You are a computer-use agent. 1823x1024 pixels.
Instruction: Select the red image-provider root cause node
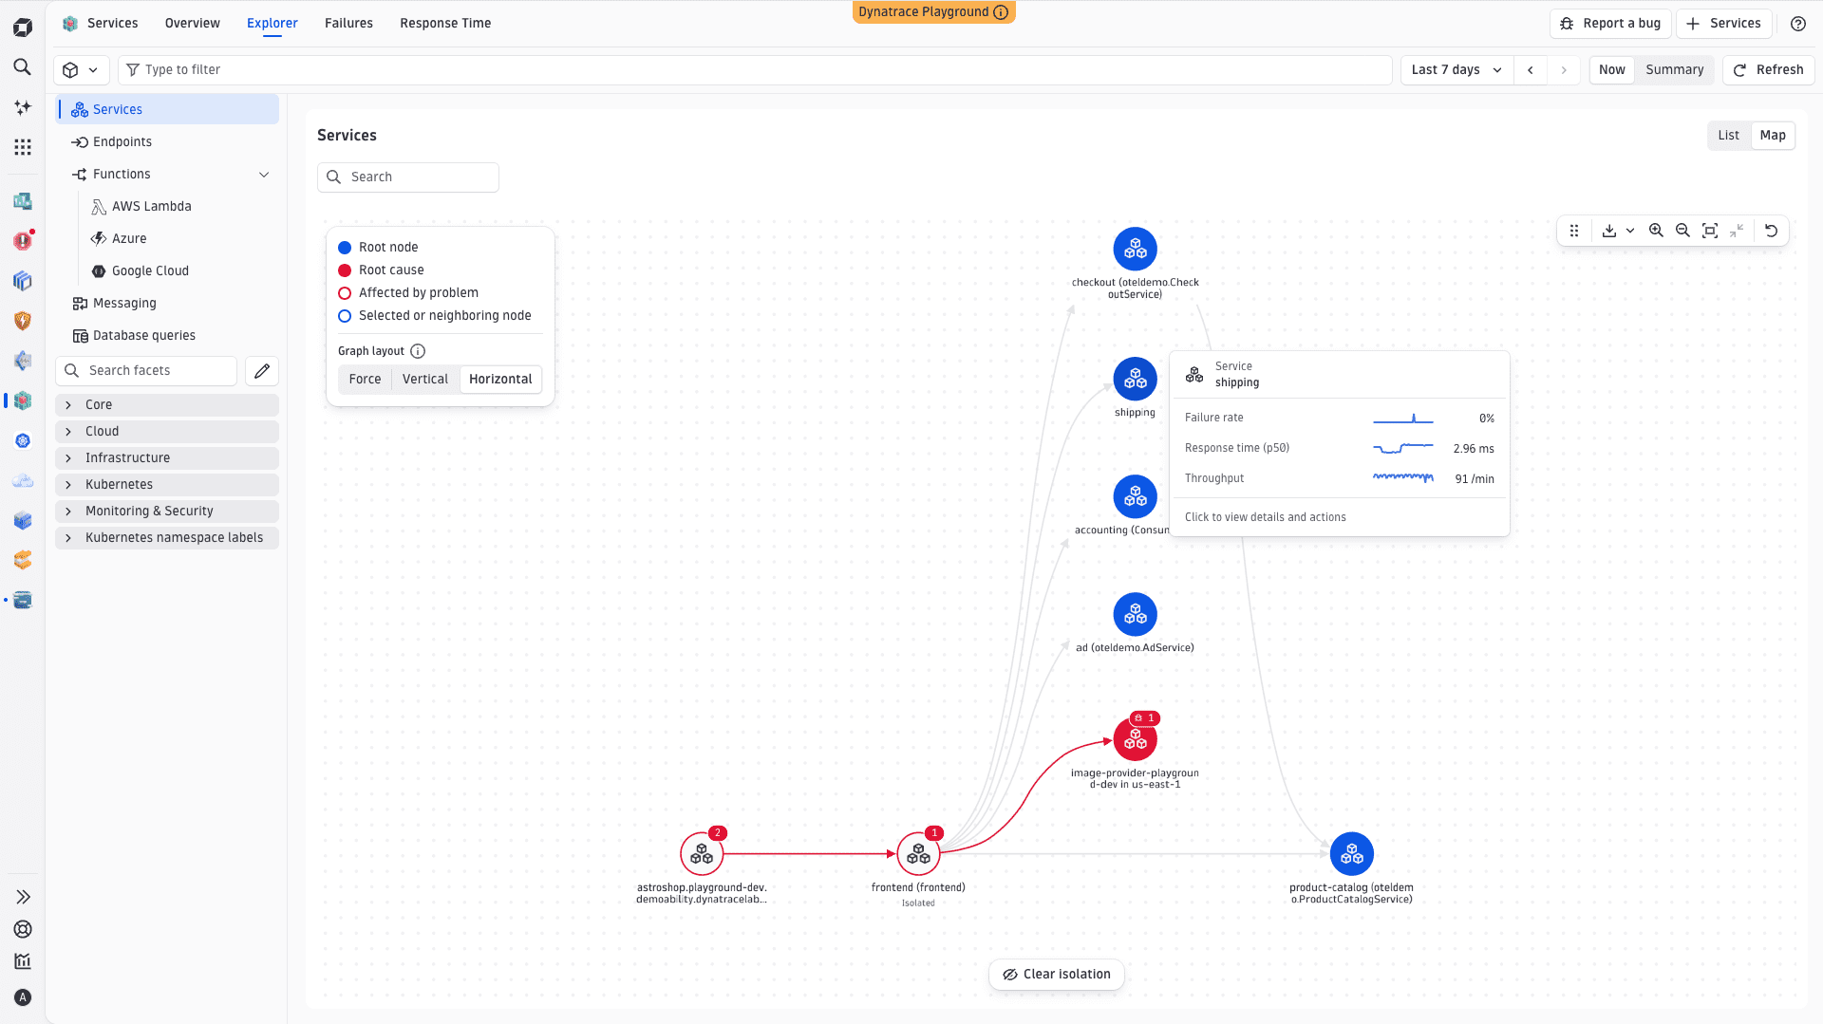(x=1135, y=740)
